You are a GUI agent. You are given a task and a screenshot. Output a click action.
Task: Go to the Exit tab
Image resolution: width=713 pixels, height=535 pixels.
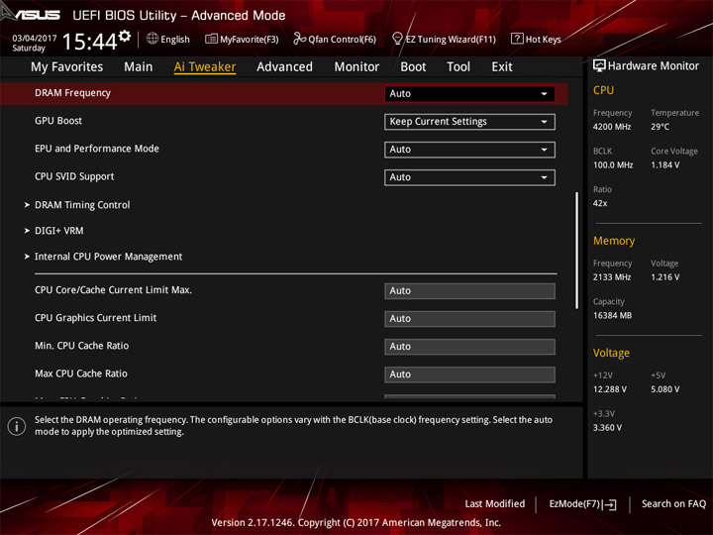click(502, 67)
